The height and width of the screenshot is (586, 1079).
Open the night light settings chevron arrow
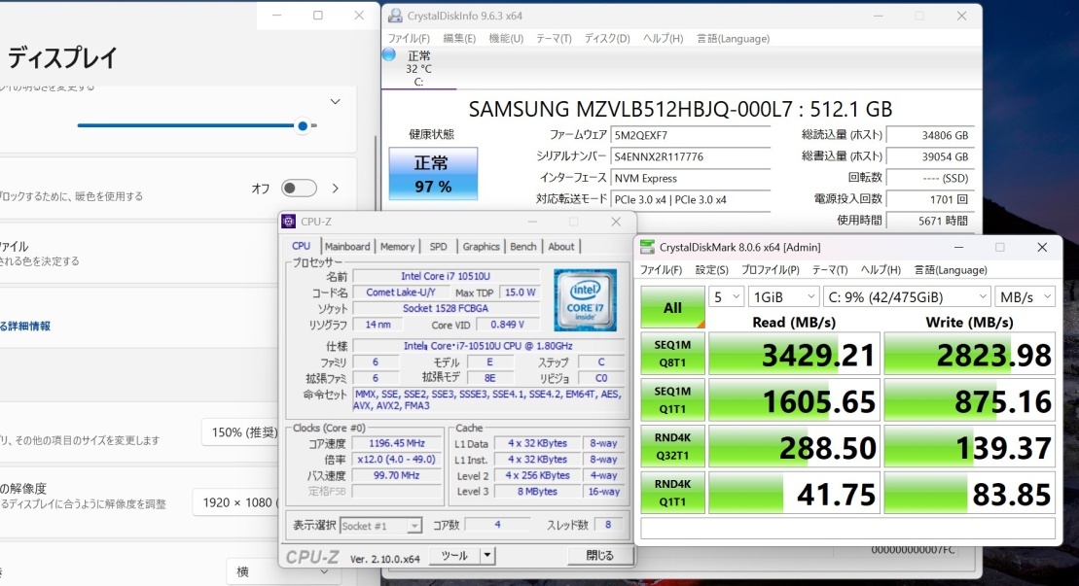[x=335, y=189]
